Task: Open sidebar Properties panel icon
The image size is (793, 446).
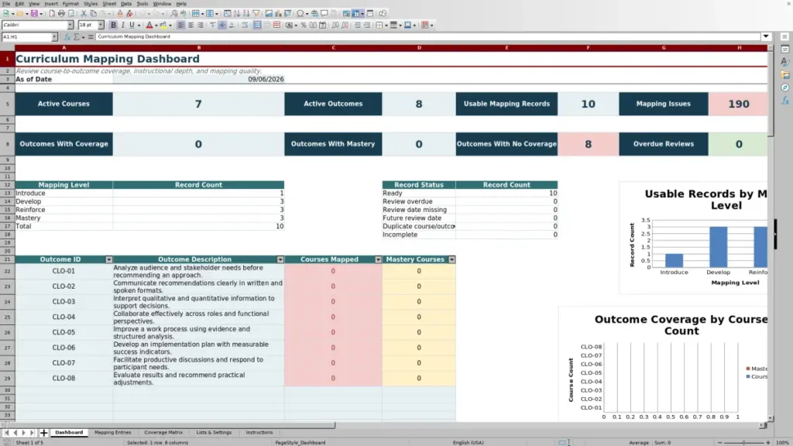Action: (785, 49)
